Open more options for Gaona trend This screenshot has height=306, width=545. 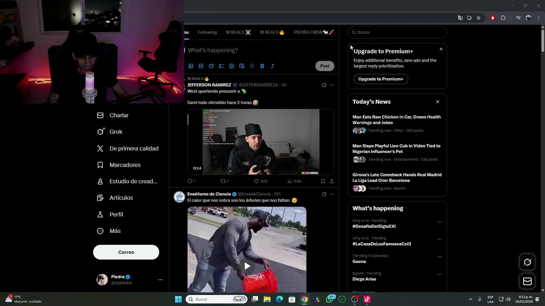pos(439,257)
